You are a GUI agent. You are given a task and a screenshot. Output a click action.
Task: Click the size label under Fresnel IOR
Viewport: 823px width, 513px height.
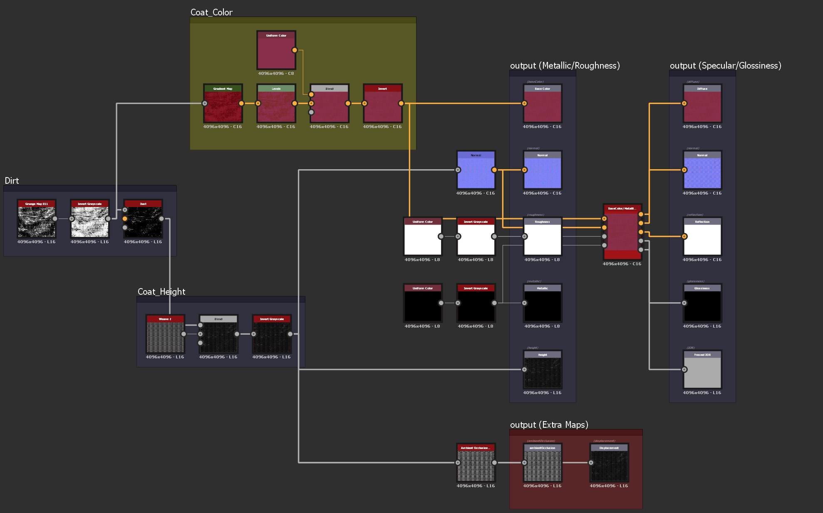702,393
